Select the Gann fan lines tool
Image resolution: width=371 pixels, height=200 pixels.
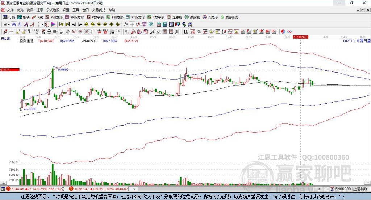pyautogui.click(x=133, y=31)
